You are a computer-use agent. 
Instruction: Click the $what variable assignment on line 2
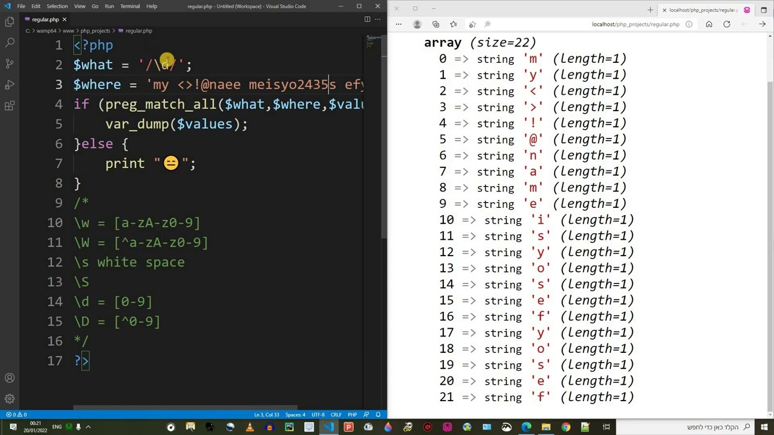(132, 65)
